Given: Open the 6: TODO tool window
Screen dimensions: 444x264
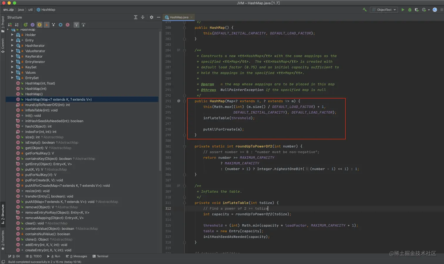Looking at the screenshot, I should (x=33, y=256).
